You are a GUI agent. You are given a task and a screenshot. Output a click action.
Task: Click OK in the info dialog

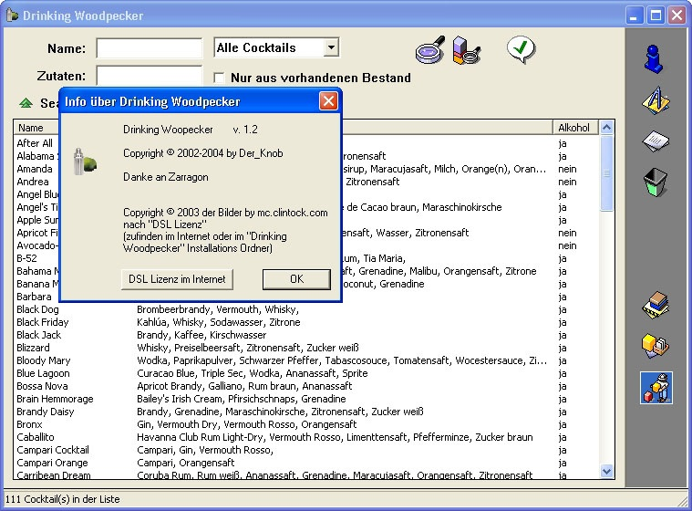296,279
